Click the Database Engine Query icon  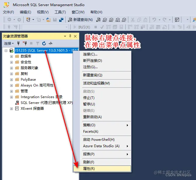click(98, 20)
